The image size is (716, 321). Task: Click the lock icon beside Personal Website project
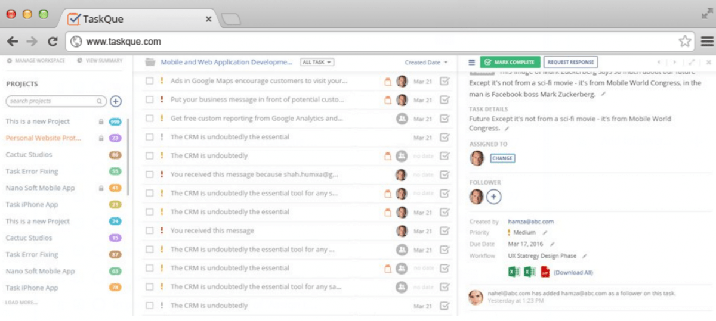(x=101, y=138)
